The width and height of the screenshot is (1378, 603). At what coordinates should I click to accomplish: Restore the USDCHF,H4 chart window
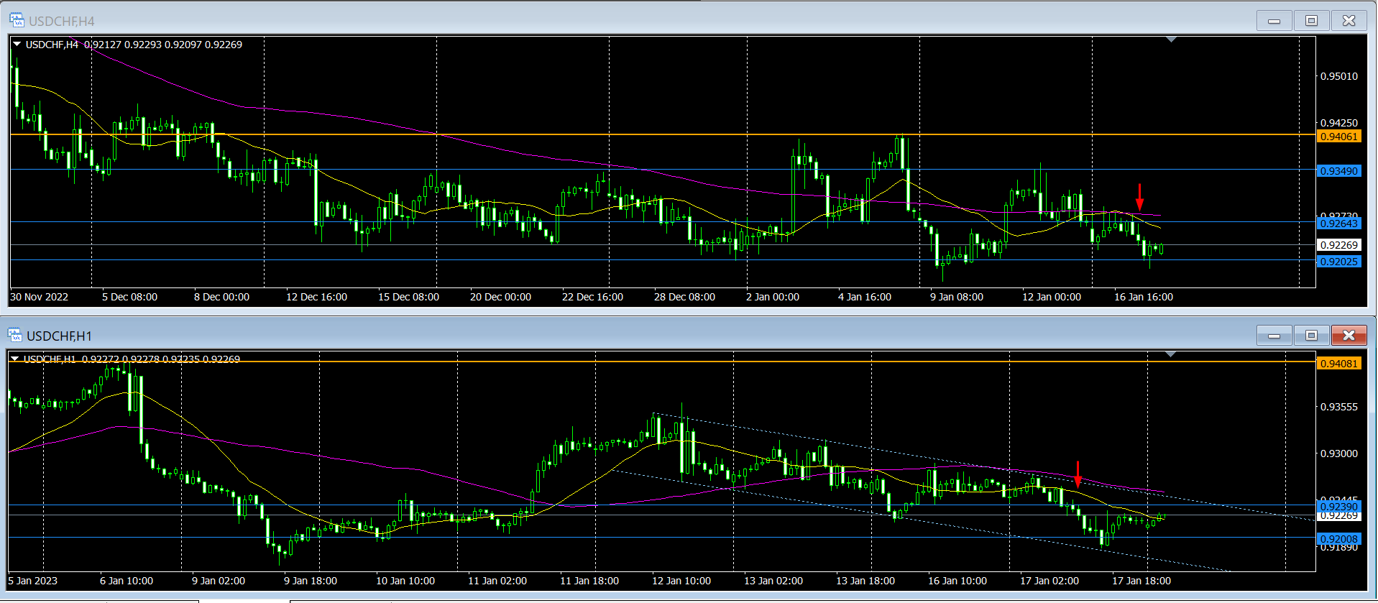pyautogui.click(x=1312, y=21)
